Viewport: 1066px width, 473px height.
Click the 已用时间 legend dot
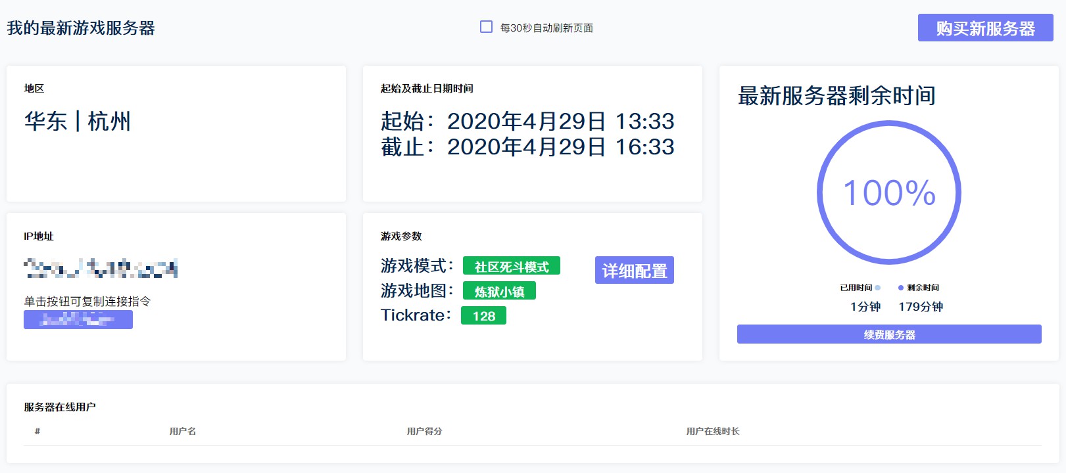(878, 288)
